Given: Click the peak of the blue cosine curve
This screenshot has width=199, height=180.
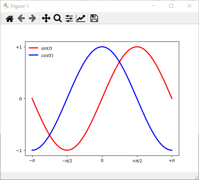Looking at the screenshot, I should click(x=102, y=47).
